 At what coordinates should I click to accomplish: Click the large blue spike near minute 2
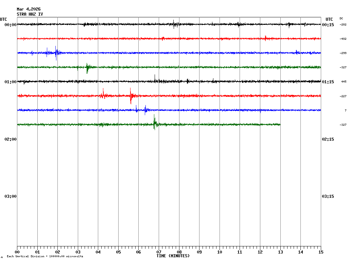point(56,53)
